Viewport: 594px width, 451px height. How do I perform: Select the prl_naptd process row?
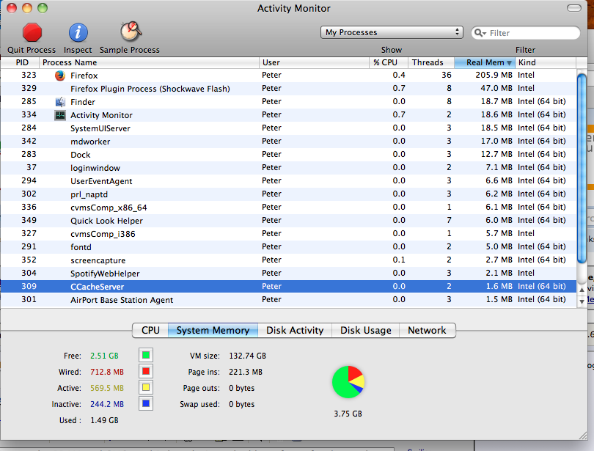[288, 194]
